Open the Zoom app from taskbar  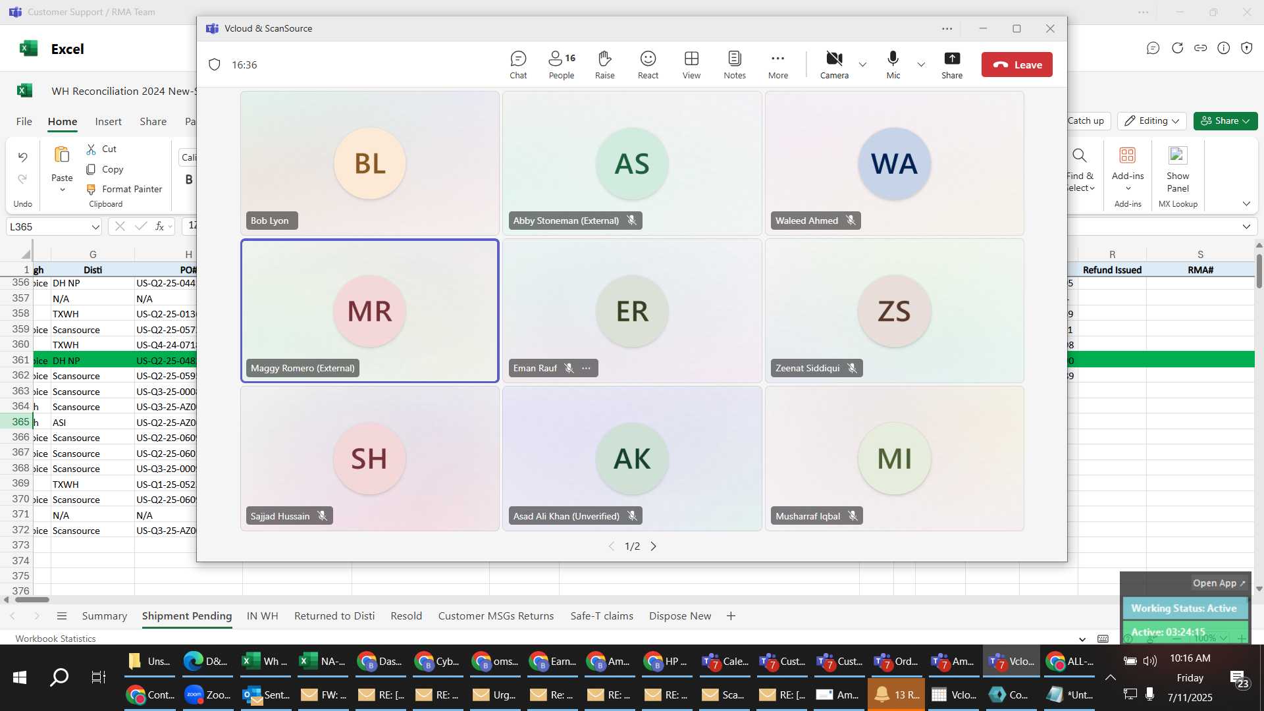[207, 695]
